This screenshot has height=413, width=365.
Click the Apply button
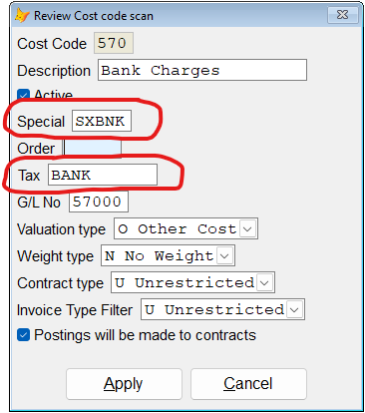point(124,384)
